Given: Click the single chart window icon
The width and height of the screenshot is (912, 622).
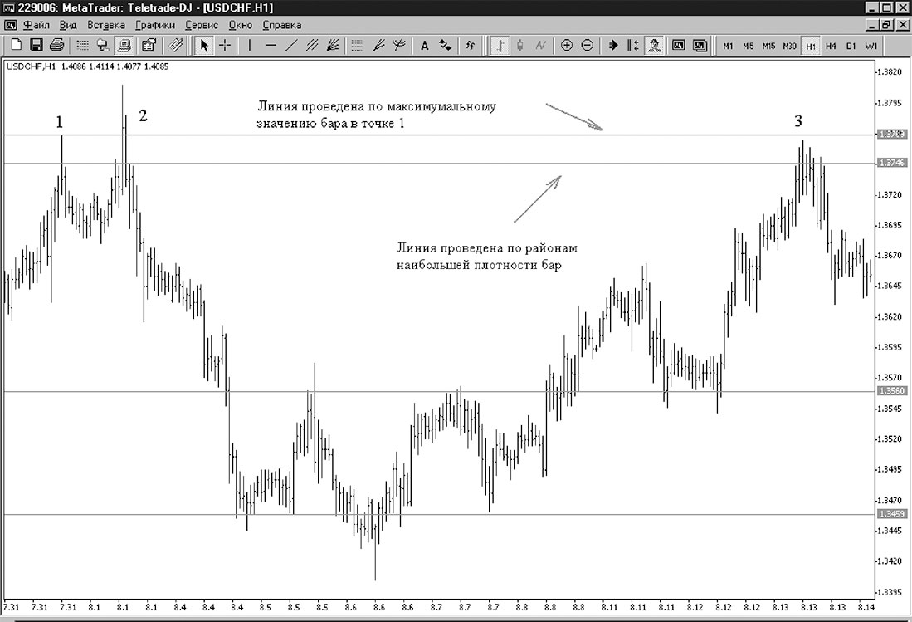Looking at the screenshot, I should (678, 45).
